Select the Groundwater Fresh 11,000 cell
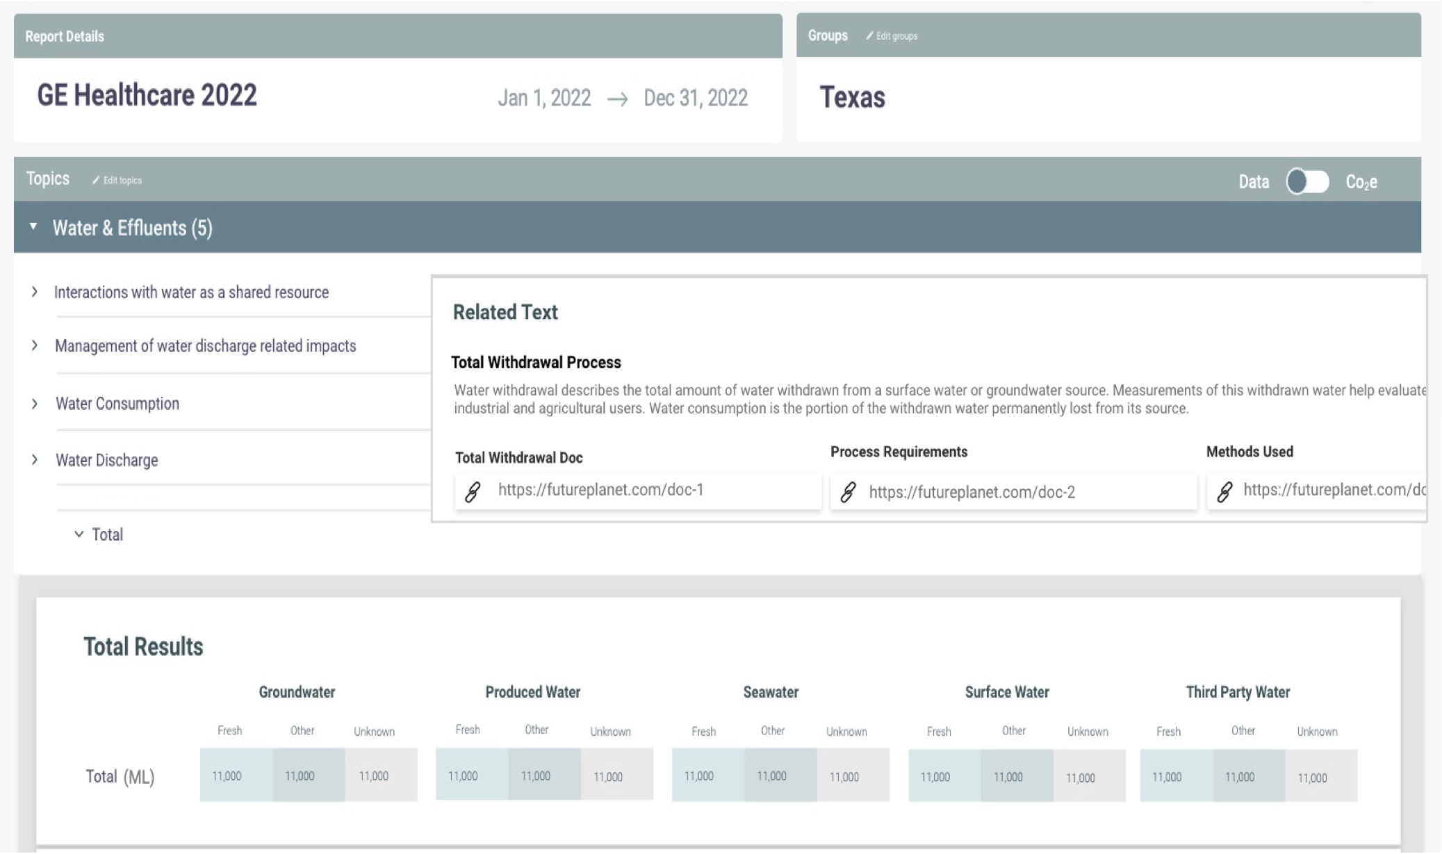This screenshot has width=1442, height=854. pyautogui.click(x=236, y=775)
